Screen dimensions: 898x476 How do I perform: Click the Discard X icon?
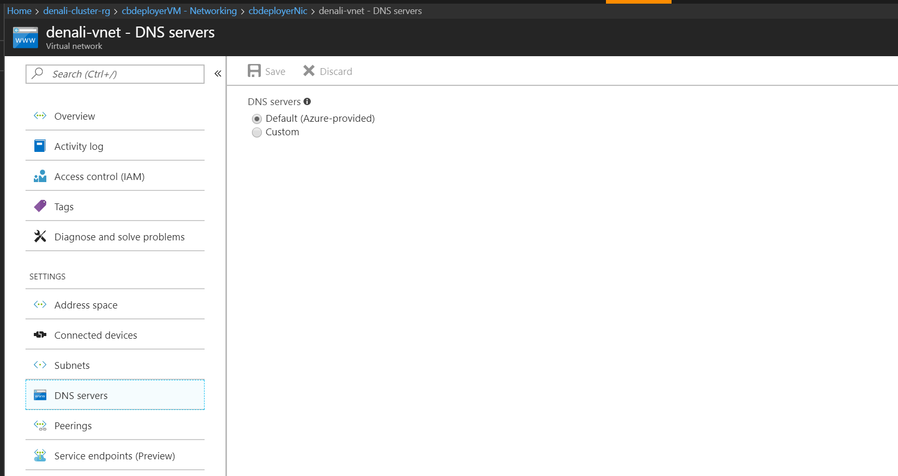(309, 71)
